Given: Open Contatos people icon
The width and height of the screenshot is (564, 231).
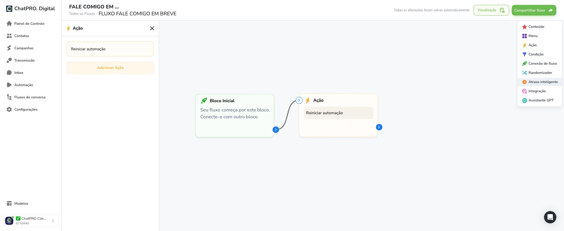Looking at the screenshot, I should (9, 36).
